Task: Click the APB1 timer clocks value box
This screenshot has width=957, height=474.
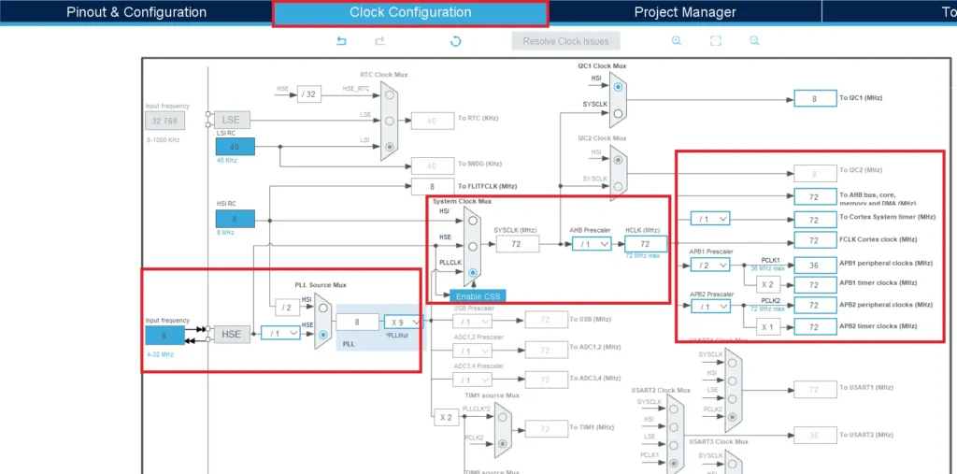Action: click(815, 284)
